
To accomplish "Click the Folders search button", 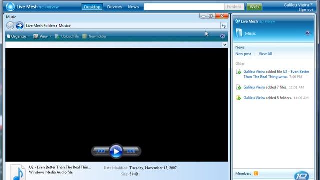I will [234, 7].
